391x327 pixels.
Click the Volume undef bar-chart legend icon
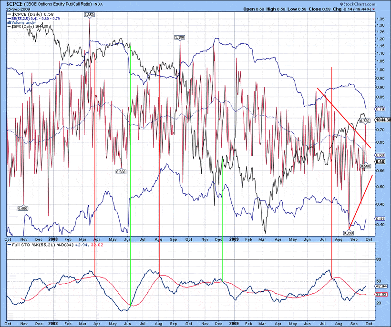tap(9, 22)
